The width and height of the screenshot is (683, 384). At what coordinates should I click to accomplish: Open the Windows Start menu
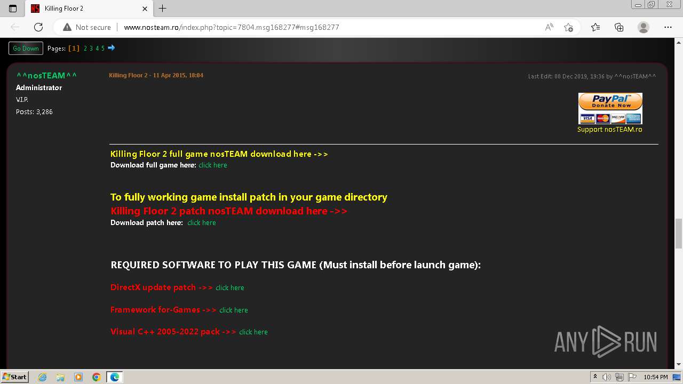[15, 377]
